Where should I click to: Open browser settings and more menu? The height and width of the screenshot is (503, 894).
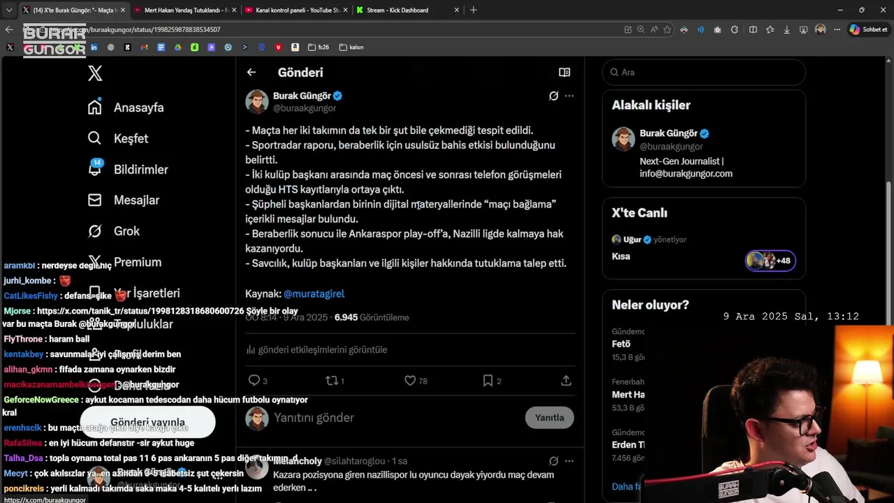click(837, 29)
